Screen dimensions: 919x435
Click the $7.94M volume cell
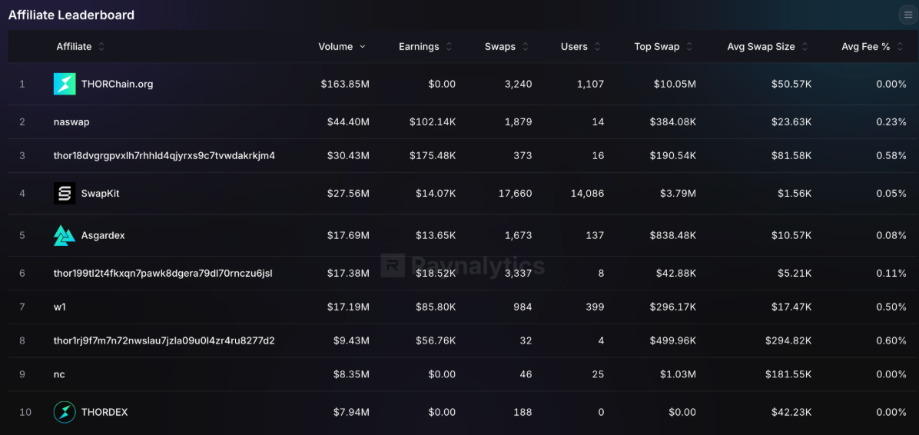click(x=351, y=412)
